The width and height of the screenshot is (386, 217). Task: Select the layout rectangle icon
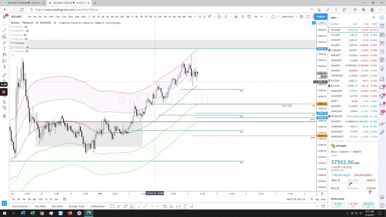click(273, 17)
